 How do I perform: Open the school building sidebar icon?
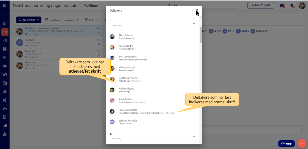pos(5,134)
